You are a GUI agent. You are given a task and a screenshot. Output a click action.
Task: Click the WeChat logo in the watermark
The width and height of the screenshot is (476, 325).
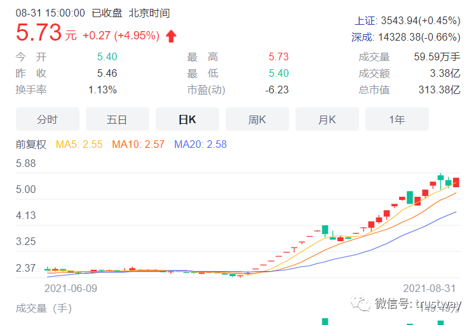click(x=364, y=304)
